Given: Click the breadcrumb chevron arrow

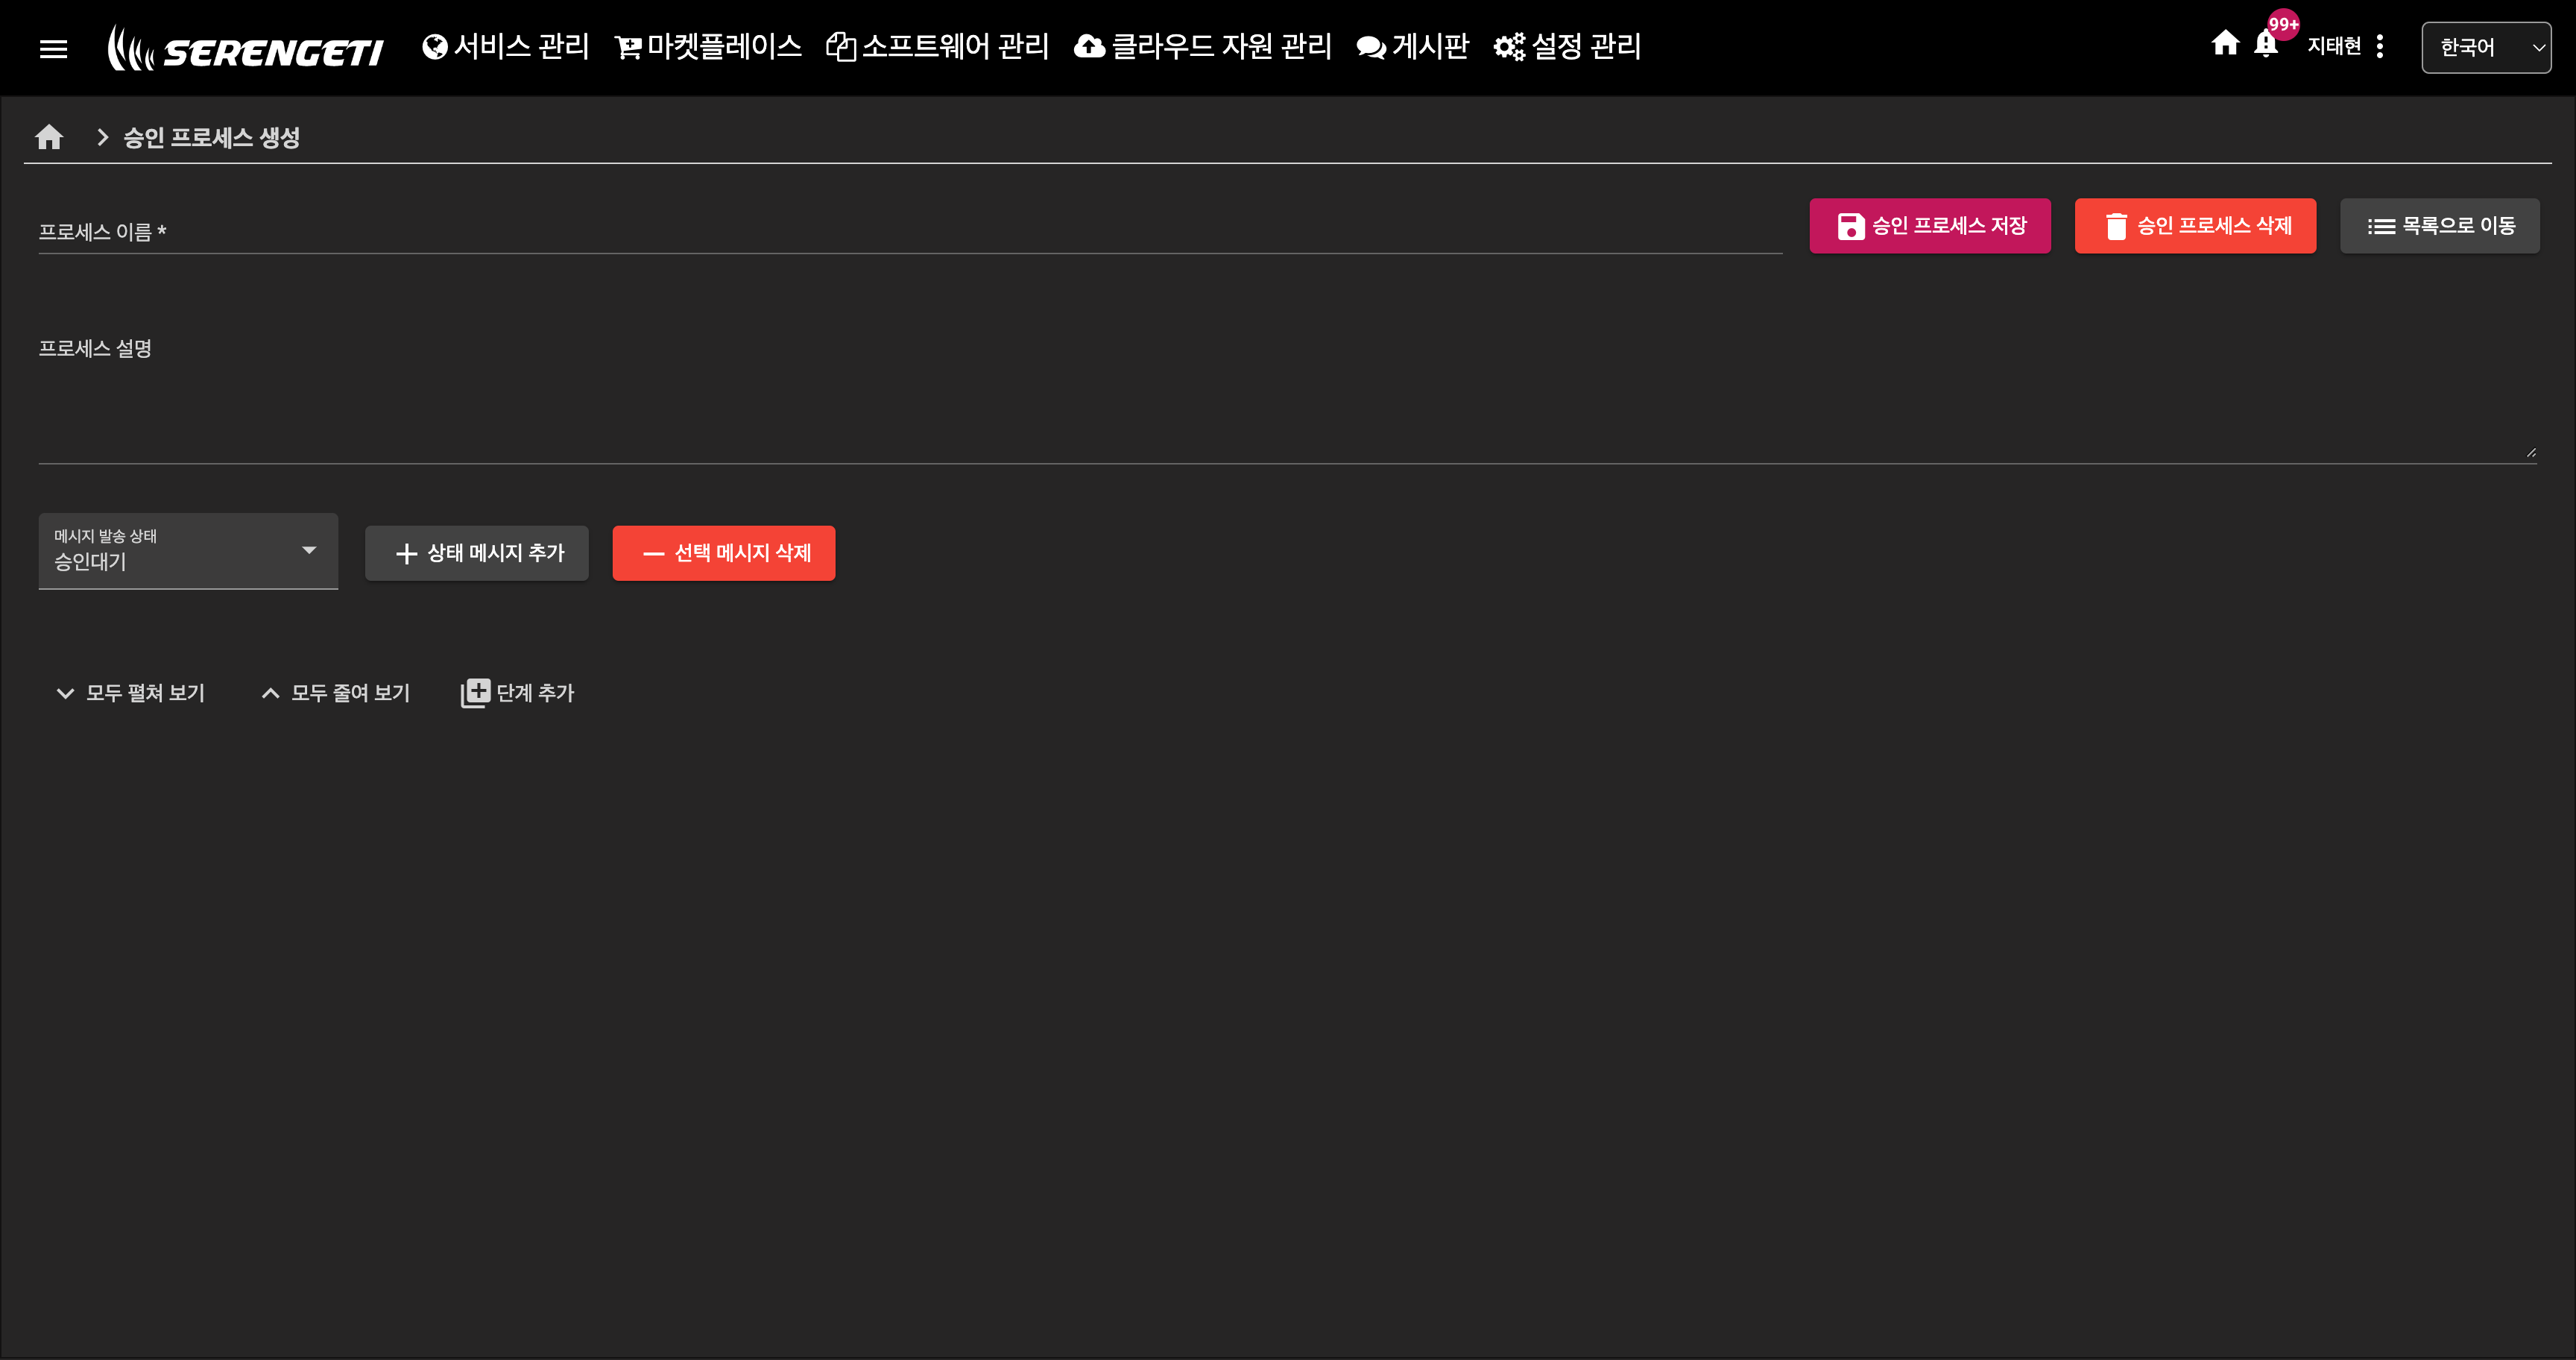Looking at the screenshot, I should (x=102, y=137).
